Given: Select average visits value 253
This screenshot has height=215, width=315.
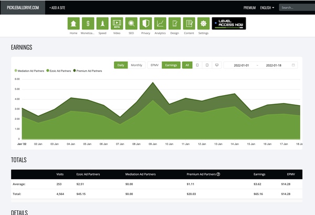Looking at the screenshot, I should coord(59,184).
